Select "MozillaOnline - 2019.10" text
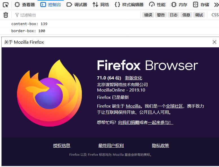The height and width of the screenshot is (167, 219). click(x=121, y=90)
